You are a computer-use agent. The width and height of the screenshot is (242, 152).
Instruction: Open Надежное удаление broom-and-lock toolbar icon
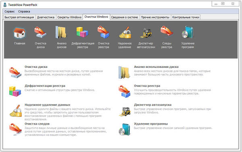(x=125, y=32)
